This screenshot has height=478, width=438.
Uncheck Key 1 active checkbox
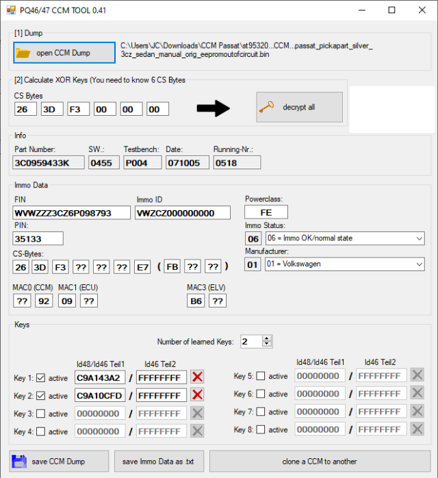click(x=41, y=378)
